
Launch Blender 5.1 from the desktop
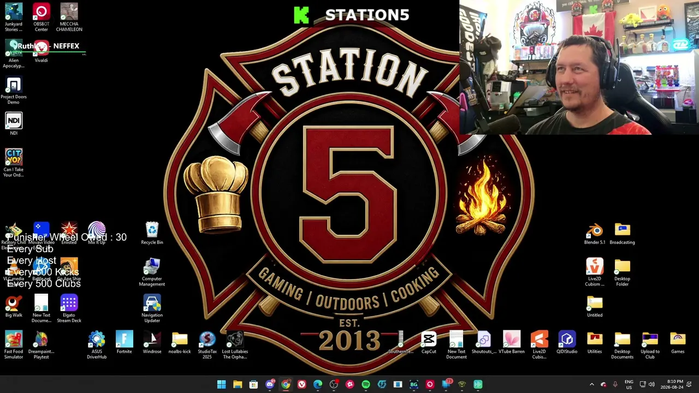(595, 233)
